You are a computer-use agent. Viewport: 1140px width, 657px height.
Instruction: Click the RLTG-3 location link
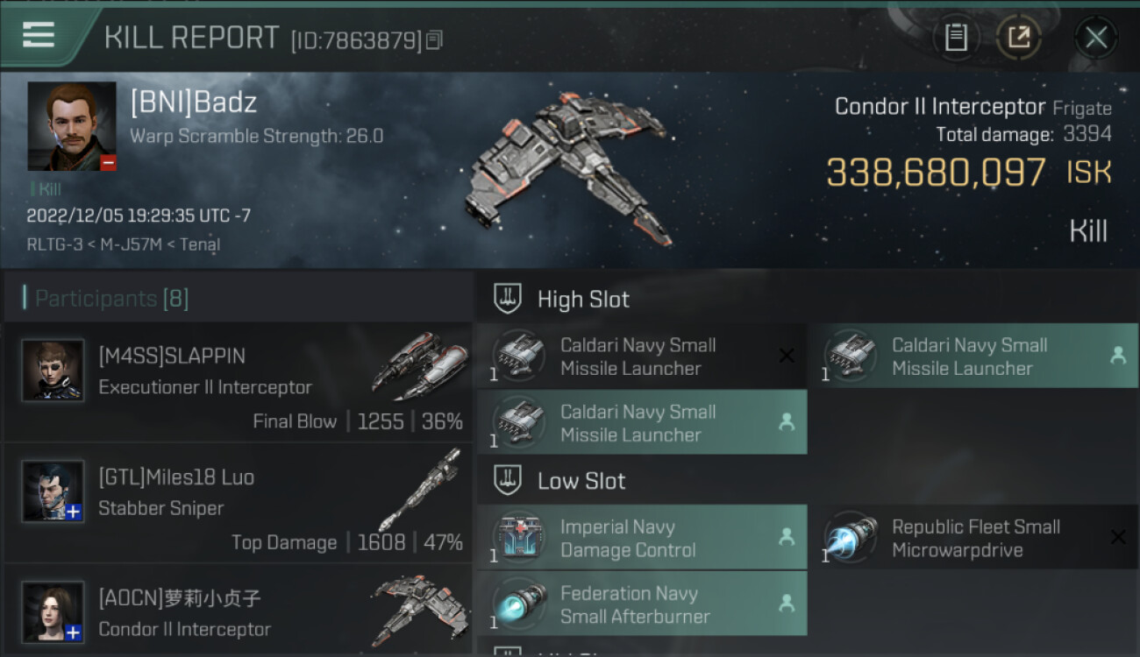click(56, 244)
